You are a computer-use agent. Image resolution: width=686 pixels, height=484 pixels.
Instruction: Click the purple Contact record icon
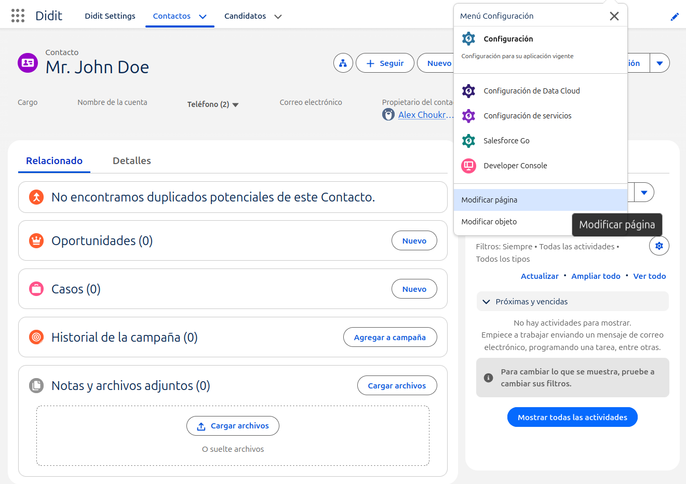click(x=28, y=63)
